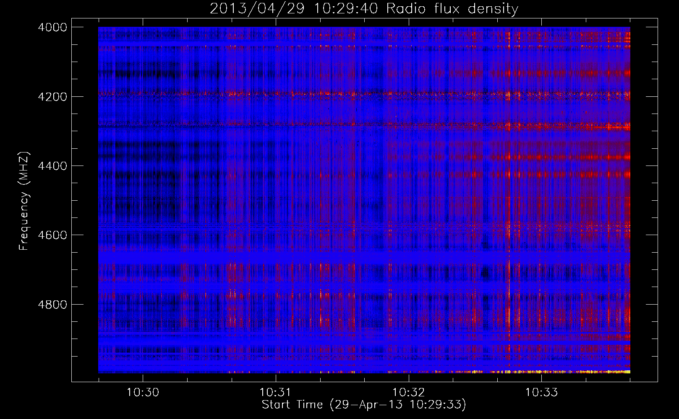Click the spectrogram at 4400 MHz and 10:33
The width and height of the screenshot is (679, 419).
tap(541, 166)
